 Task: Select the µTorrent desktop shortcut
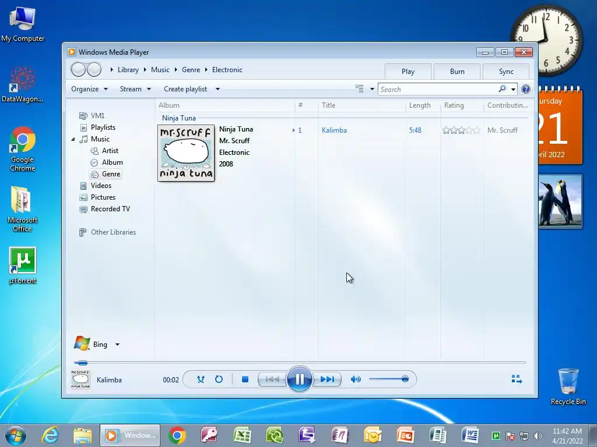pyautogui.click(x=23, y=265)
